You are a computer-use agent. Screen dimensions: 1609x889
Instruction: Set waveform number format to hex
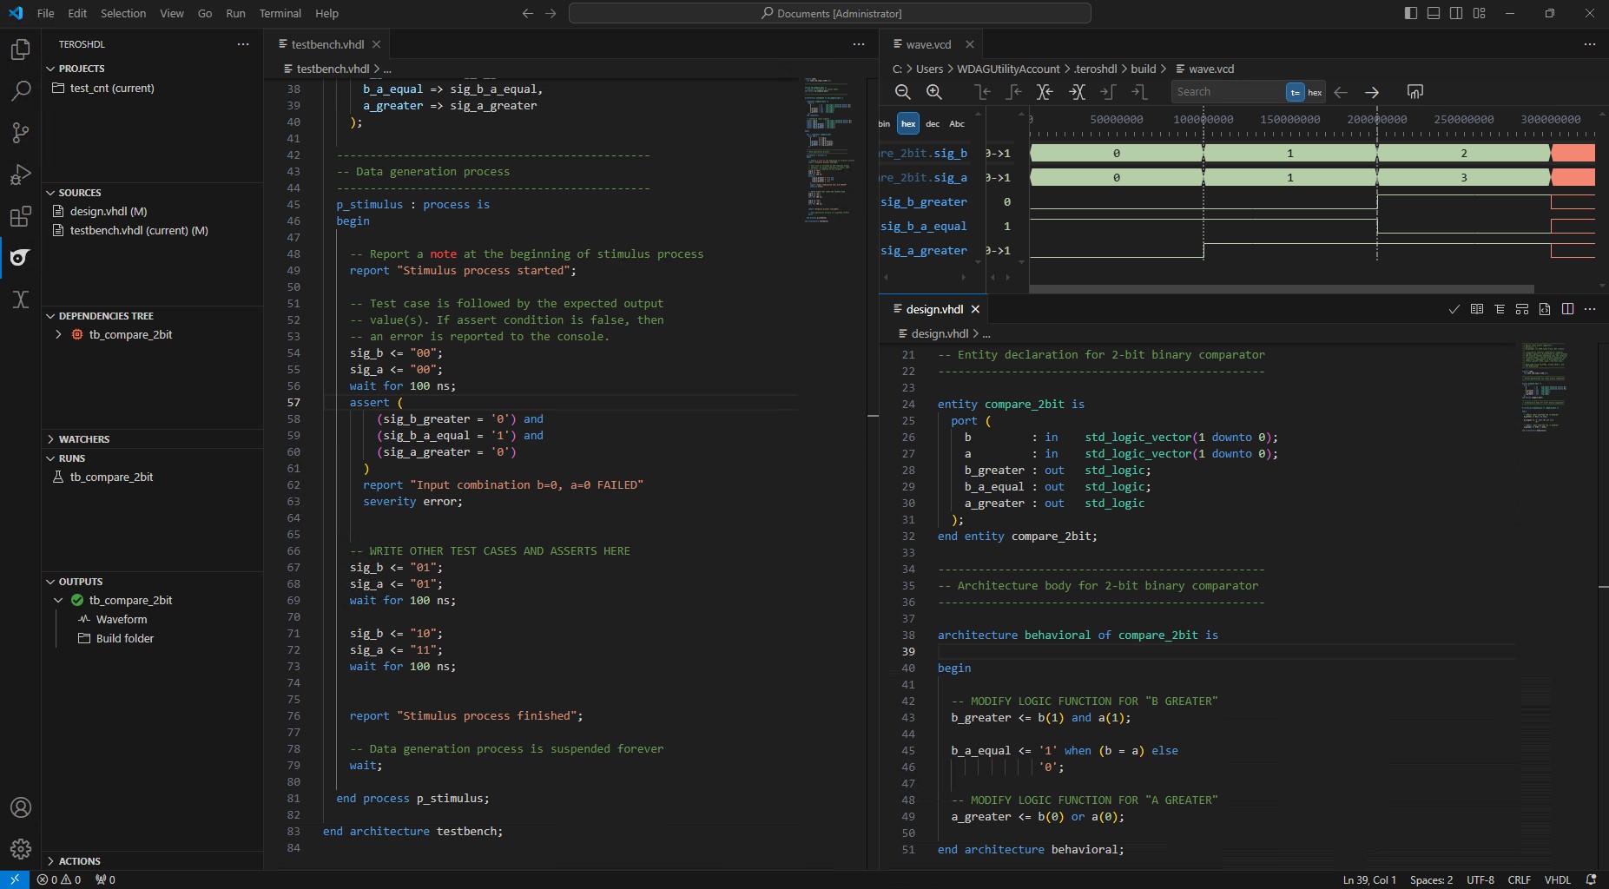click(908, 123)
